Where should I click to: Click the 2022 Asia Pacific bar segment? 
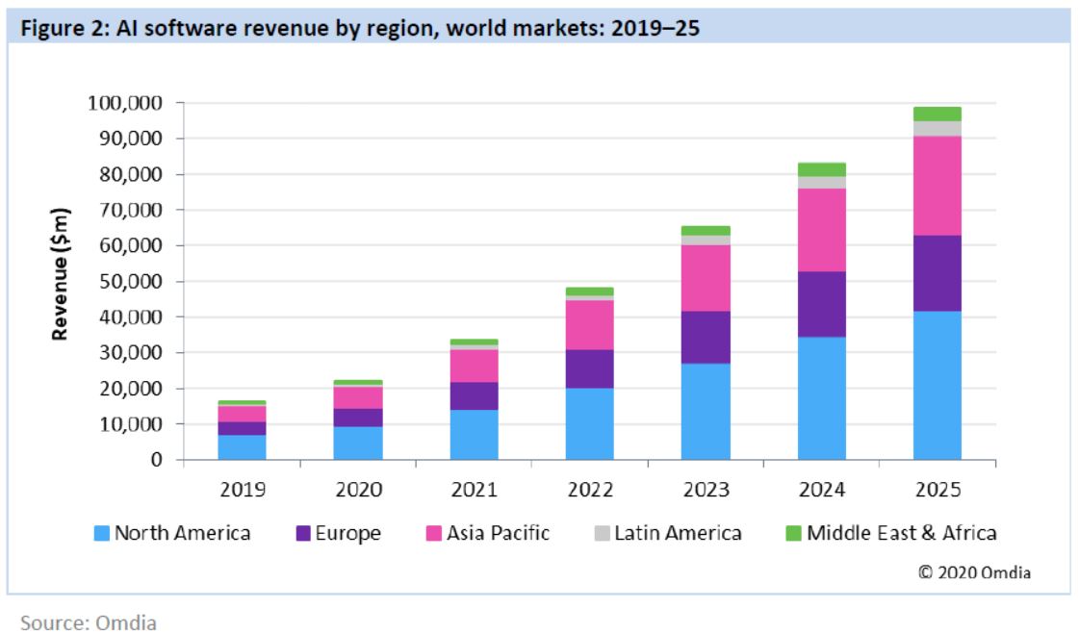(590, 324)
